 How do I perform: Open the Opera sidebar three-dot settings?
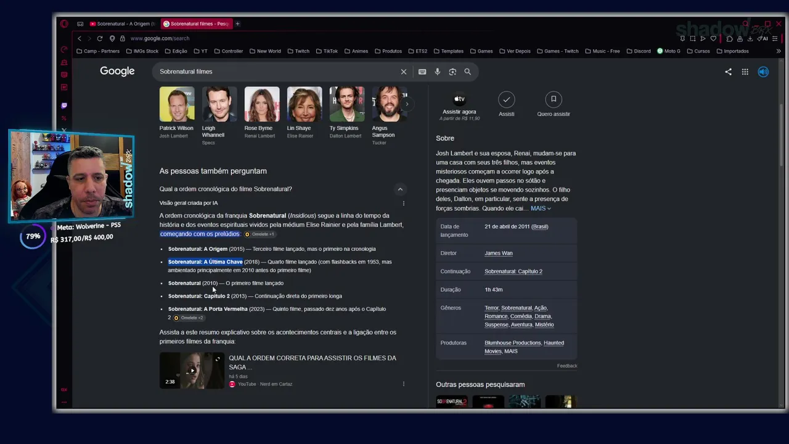click(64, 402)
